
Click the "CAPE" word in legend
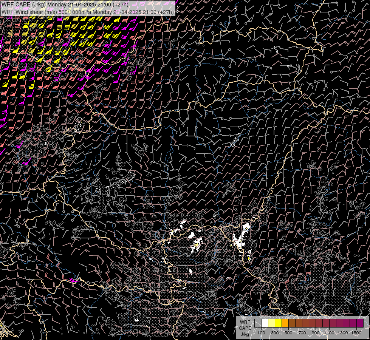245,328
